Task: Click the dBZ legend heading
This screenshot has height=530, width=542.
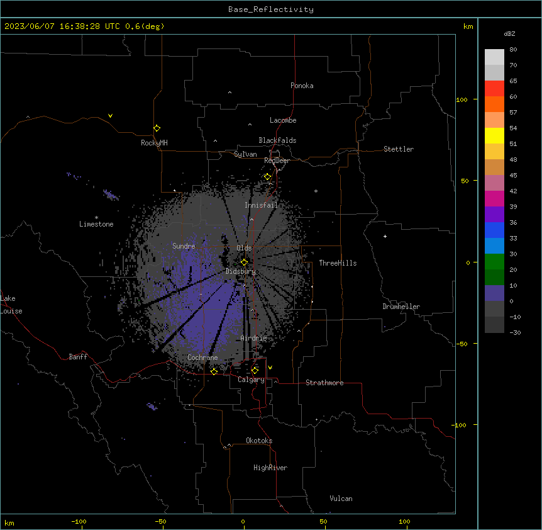Action: pos(509,33)
